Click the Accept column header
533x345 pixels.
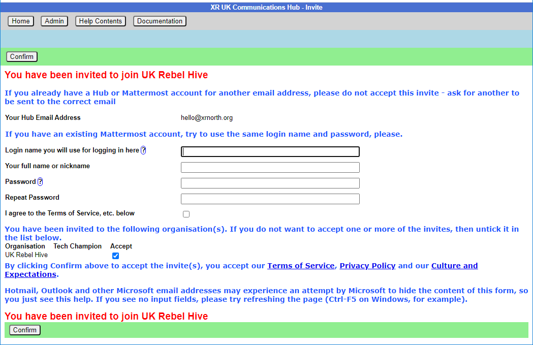121,246
